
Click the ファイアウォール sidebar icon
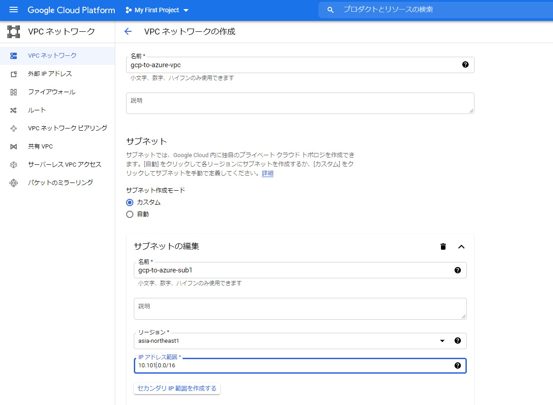(x=14, y=92)
